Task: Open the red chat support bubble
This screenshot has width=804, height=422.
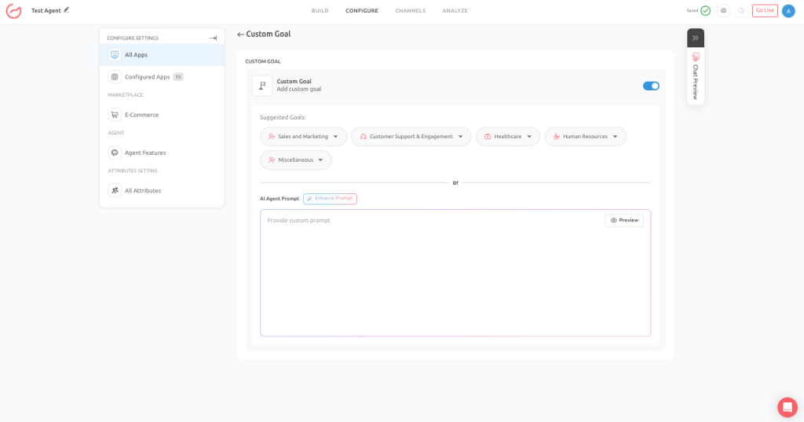Action: [x=787, y=408]
